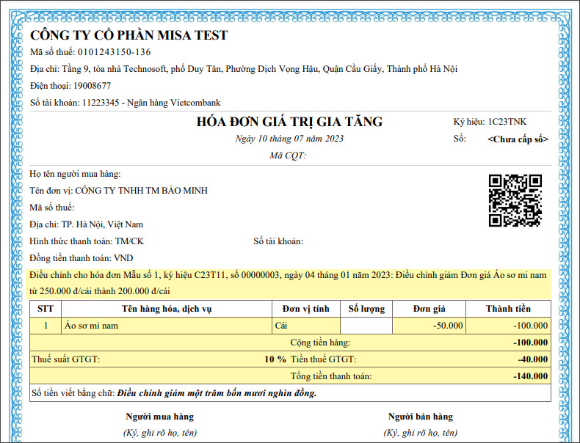Click the unit price -50.000 cell
The image size is (580, 443).
coord(448,325)
